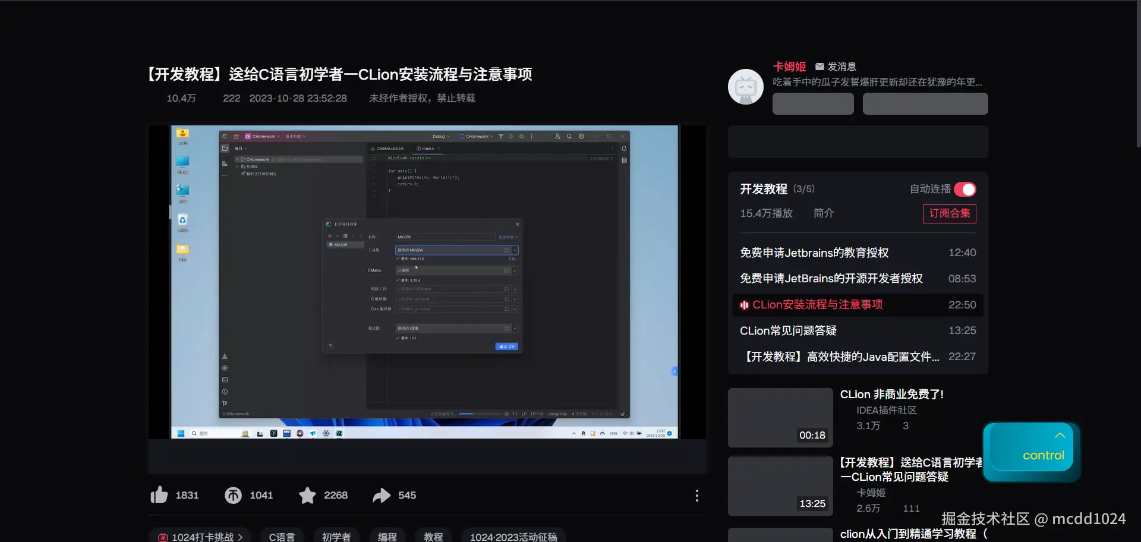Open the uploader's round avatar
Screen dimensions: 1141x542
(746, 87)
